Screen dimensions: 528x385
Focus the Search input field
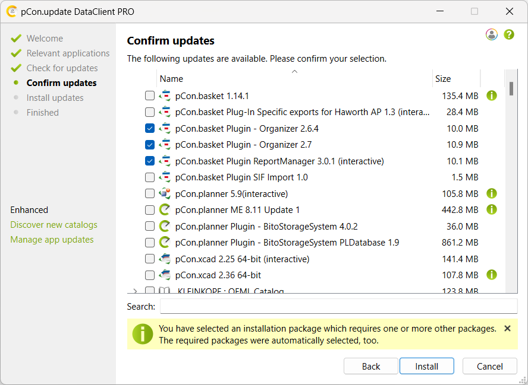tap(338, 306)
